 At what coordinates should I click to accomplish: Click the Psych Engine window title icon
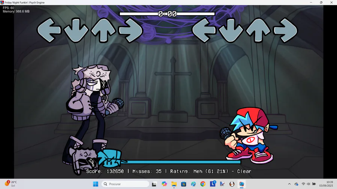(x=2, y=3)
